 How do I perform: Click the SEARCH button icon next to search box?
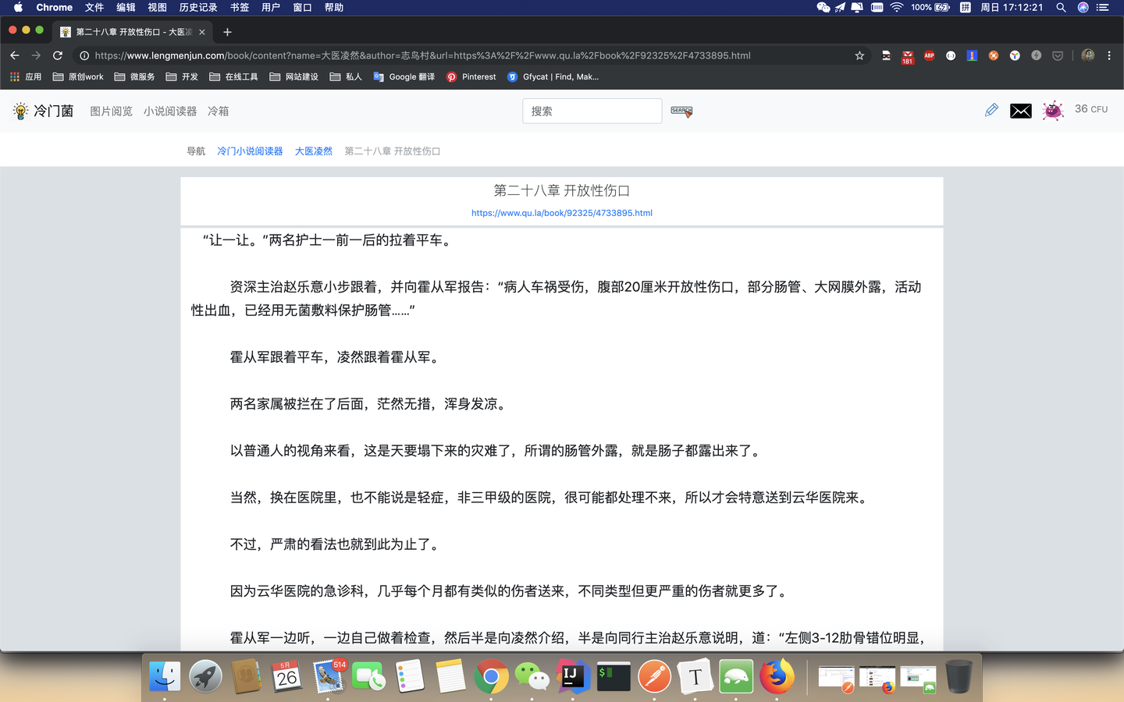tap(681, 112)
